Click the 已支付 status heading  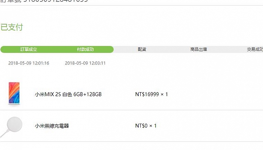12,27
